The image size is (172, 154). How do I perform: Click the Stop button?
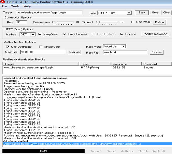click(155, 13)
